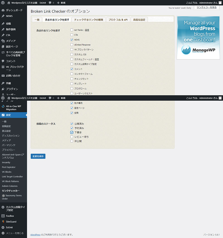Click the SiteGuard icon in sidebar
The width and height of the screenshot is (223, 238).
tap(3, 222)
